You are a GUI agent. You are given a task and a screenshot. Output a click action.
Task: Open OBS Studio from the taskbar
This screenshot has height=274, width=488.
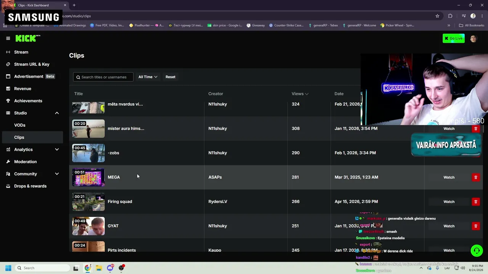point(122,268)
